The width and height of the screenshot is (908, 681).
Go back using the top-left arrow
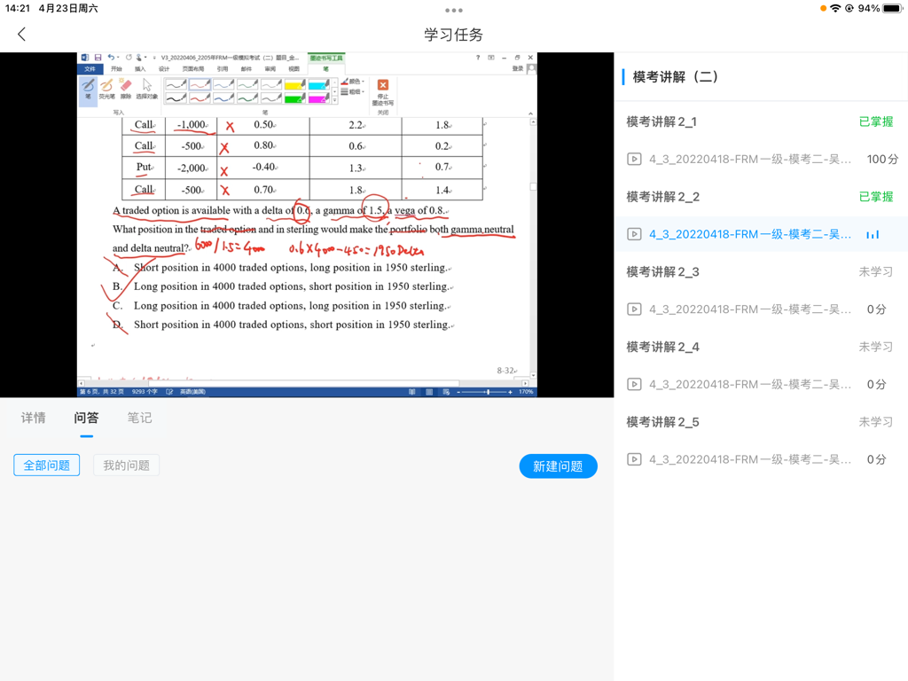tap(22, 35)
